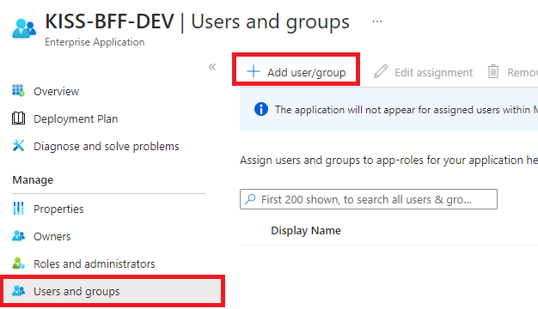Click the magnifier icon in search box
Image resolution: width=538 pixels, height=309 pixels.
250,198
